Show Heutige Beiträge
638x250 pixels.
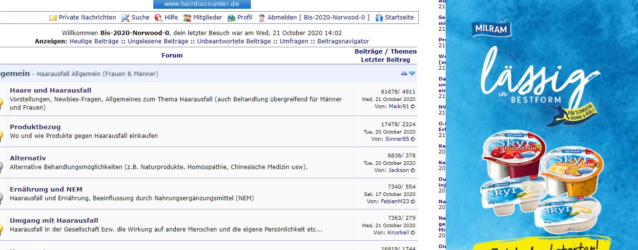(x=94, y=41)
